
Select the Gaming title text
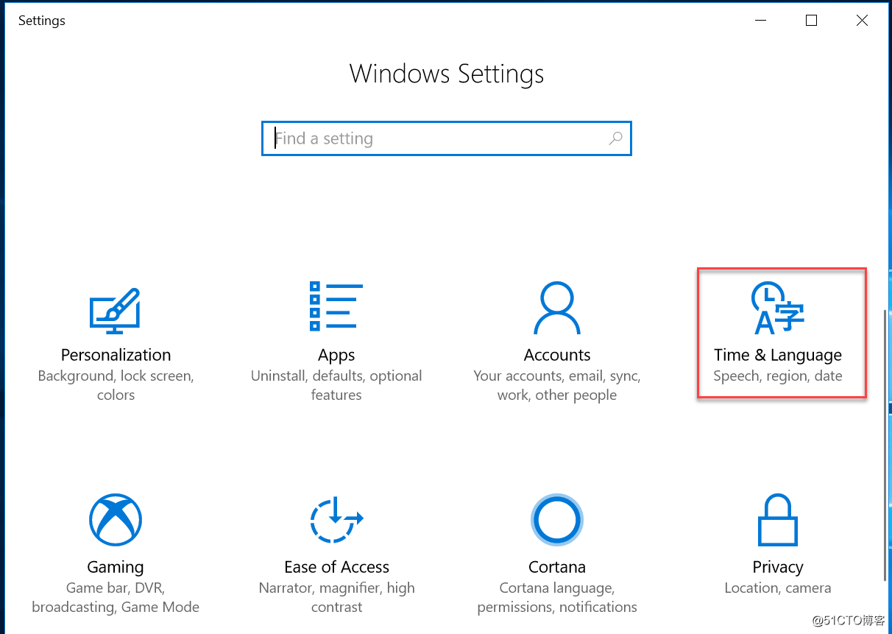(116, 568)
